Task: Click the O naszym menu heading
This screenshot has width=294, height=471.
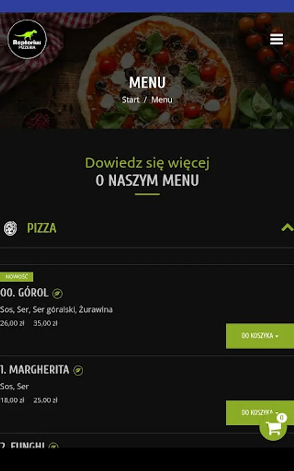Action: 147,181
